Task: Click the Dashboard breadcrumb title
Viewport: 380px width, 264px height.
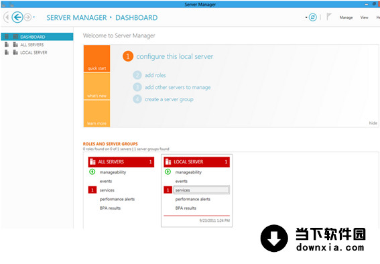Action: (137, 17)
